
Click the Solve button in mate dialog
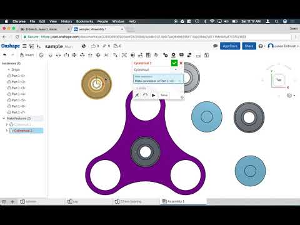pos(164,95)
